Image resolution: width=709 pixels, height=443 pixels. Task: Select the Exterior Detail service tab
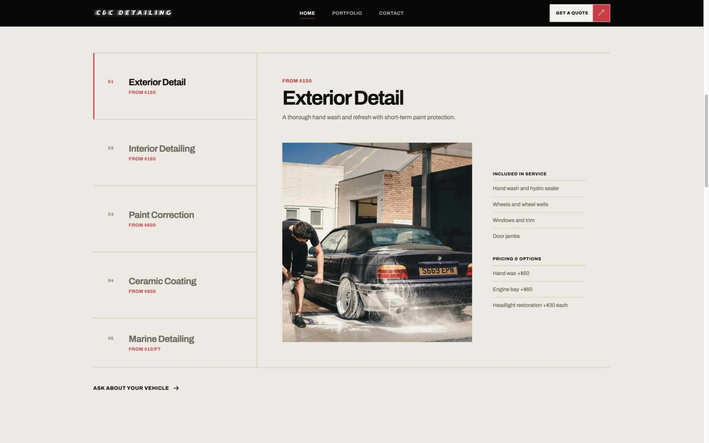coord(175,86)
